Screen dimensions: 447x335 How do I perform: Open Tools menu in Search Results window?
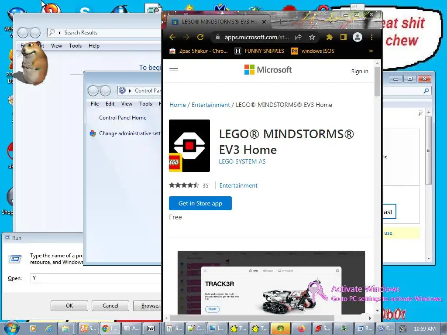click(x=75, y=45)
